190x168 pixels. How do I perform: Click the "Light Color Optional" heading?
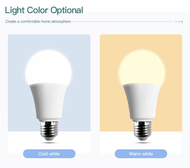point(44,10)
